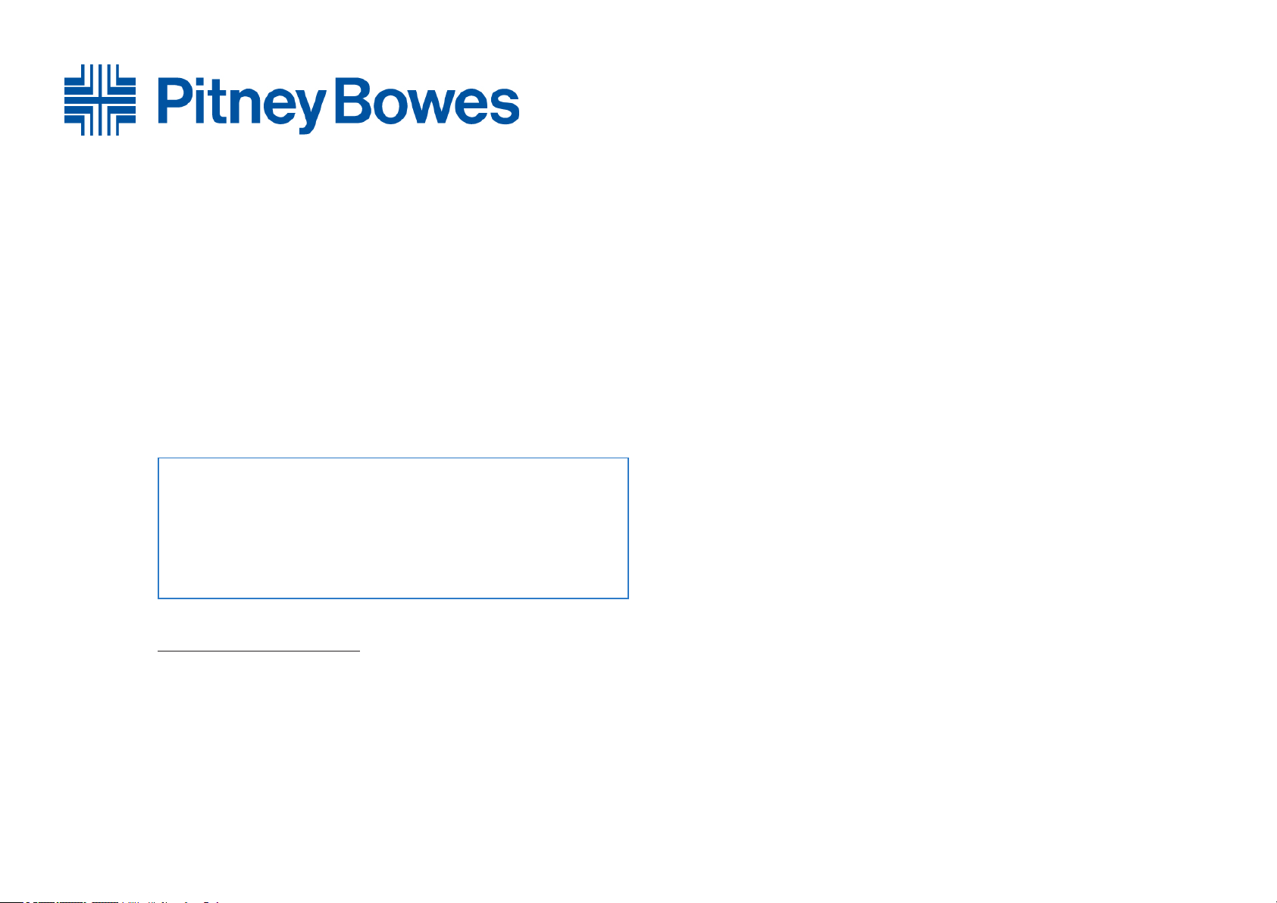Click the word "Bowes" in the logo
This screenshot has height=903, width=1277.
point(427,100)
